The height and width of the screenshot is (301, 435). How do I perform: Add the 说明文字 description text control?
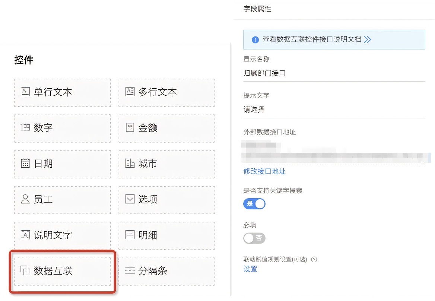[62, 235]
